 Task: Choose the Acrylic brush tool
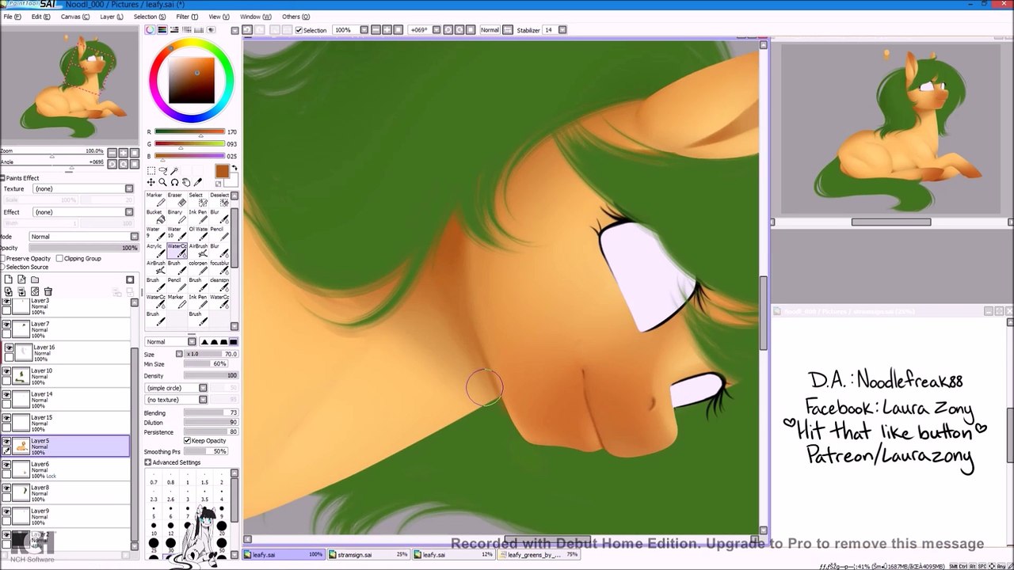[x=154, y=251]
